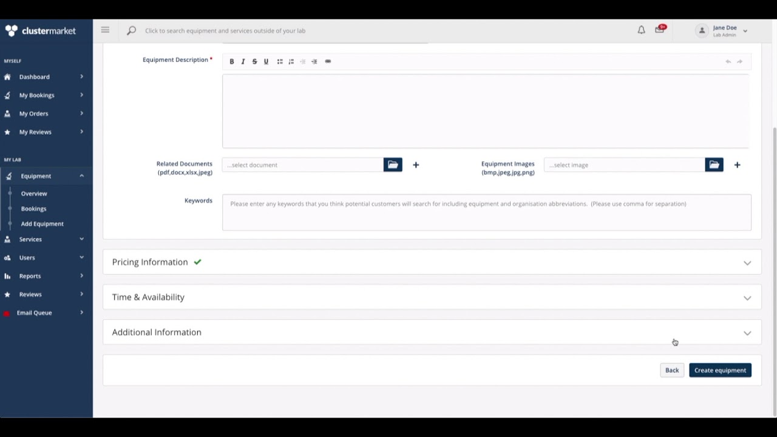Open Reviews under My Lab
The image size is (777, 437).
pos(46,294)
